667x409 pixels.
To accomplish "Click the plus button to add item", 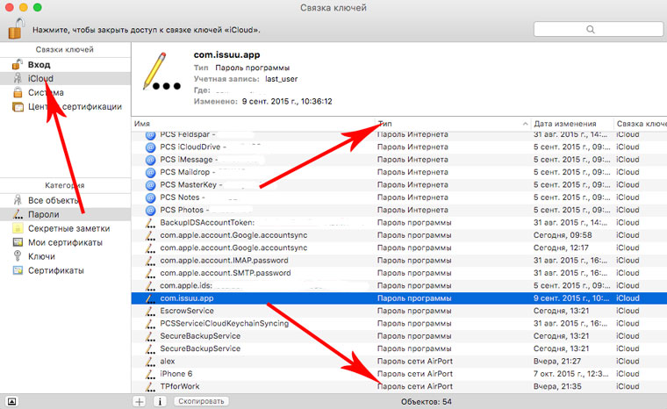I will [x=139, y=401].
